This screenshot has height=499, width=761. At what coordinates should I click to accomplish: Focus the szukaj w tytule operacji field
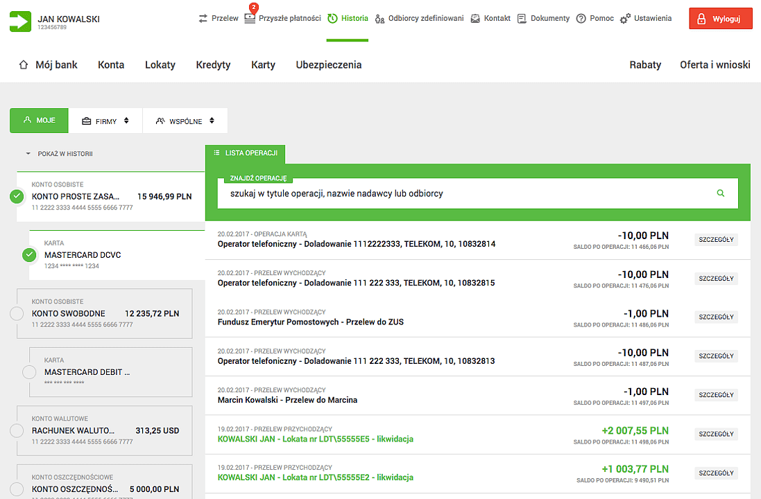click(477, 193)
